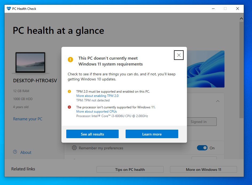The image size is (252, 185).
Task: Open Tips on PC health
Action: (130, 170)
